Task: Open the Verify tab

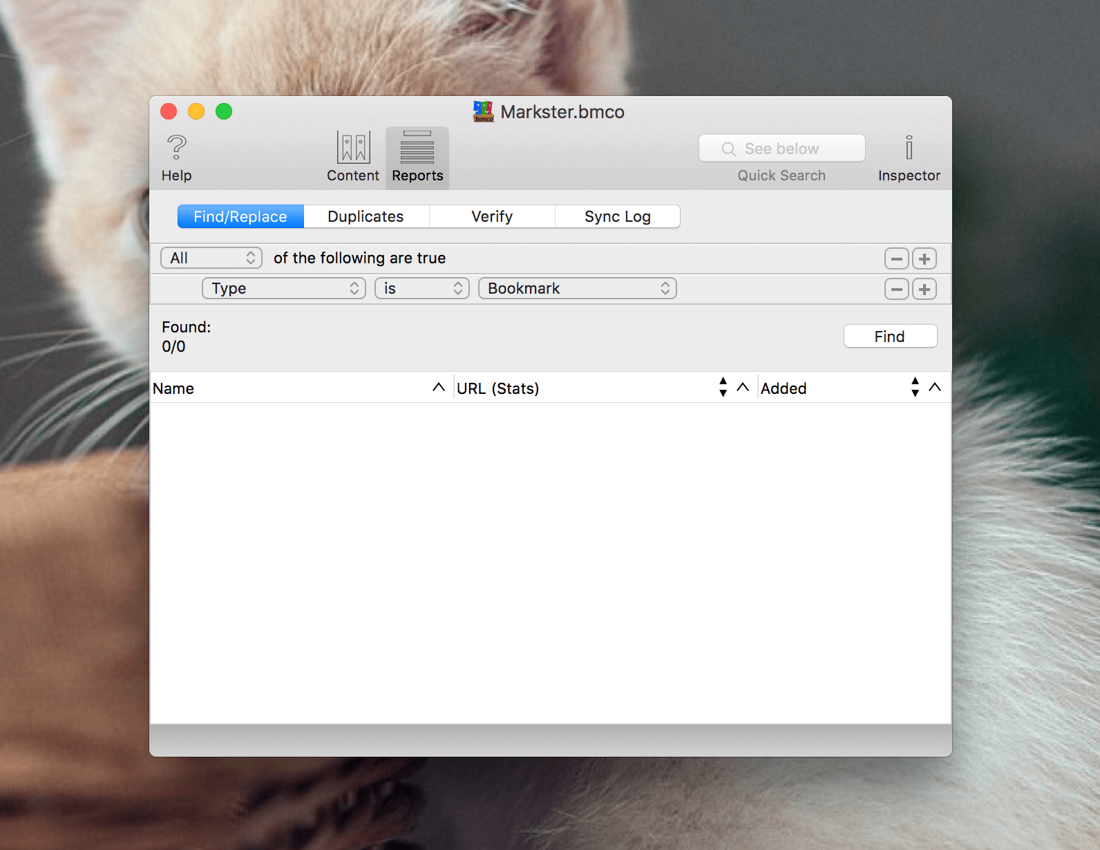Action: (492, 216)
